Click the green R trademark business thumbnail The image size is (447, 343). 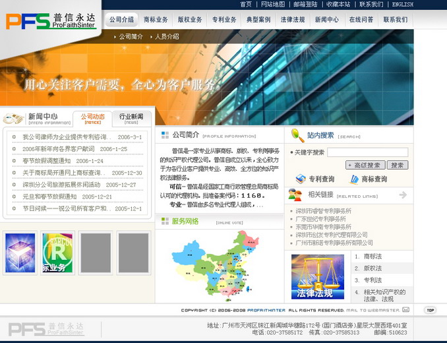coord(57,253)
